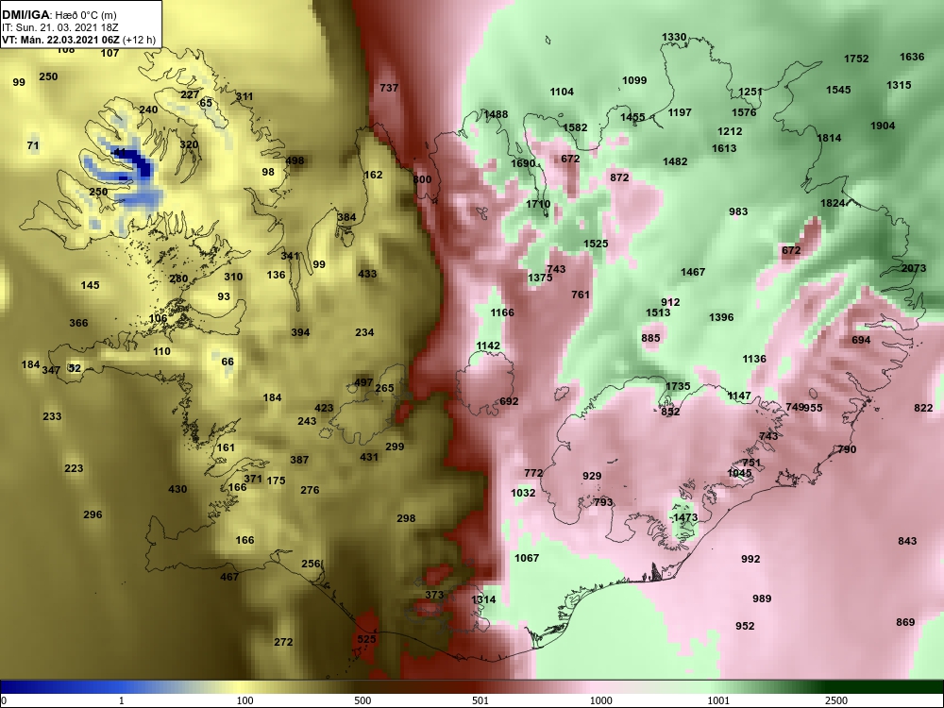Pick the 41 value in blue area
The width and height of the screenshot is (944, 708).
click(120, 153)
